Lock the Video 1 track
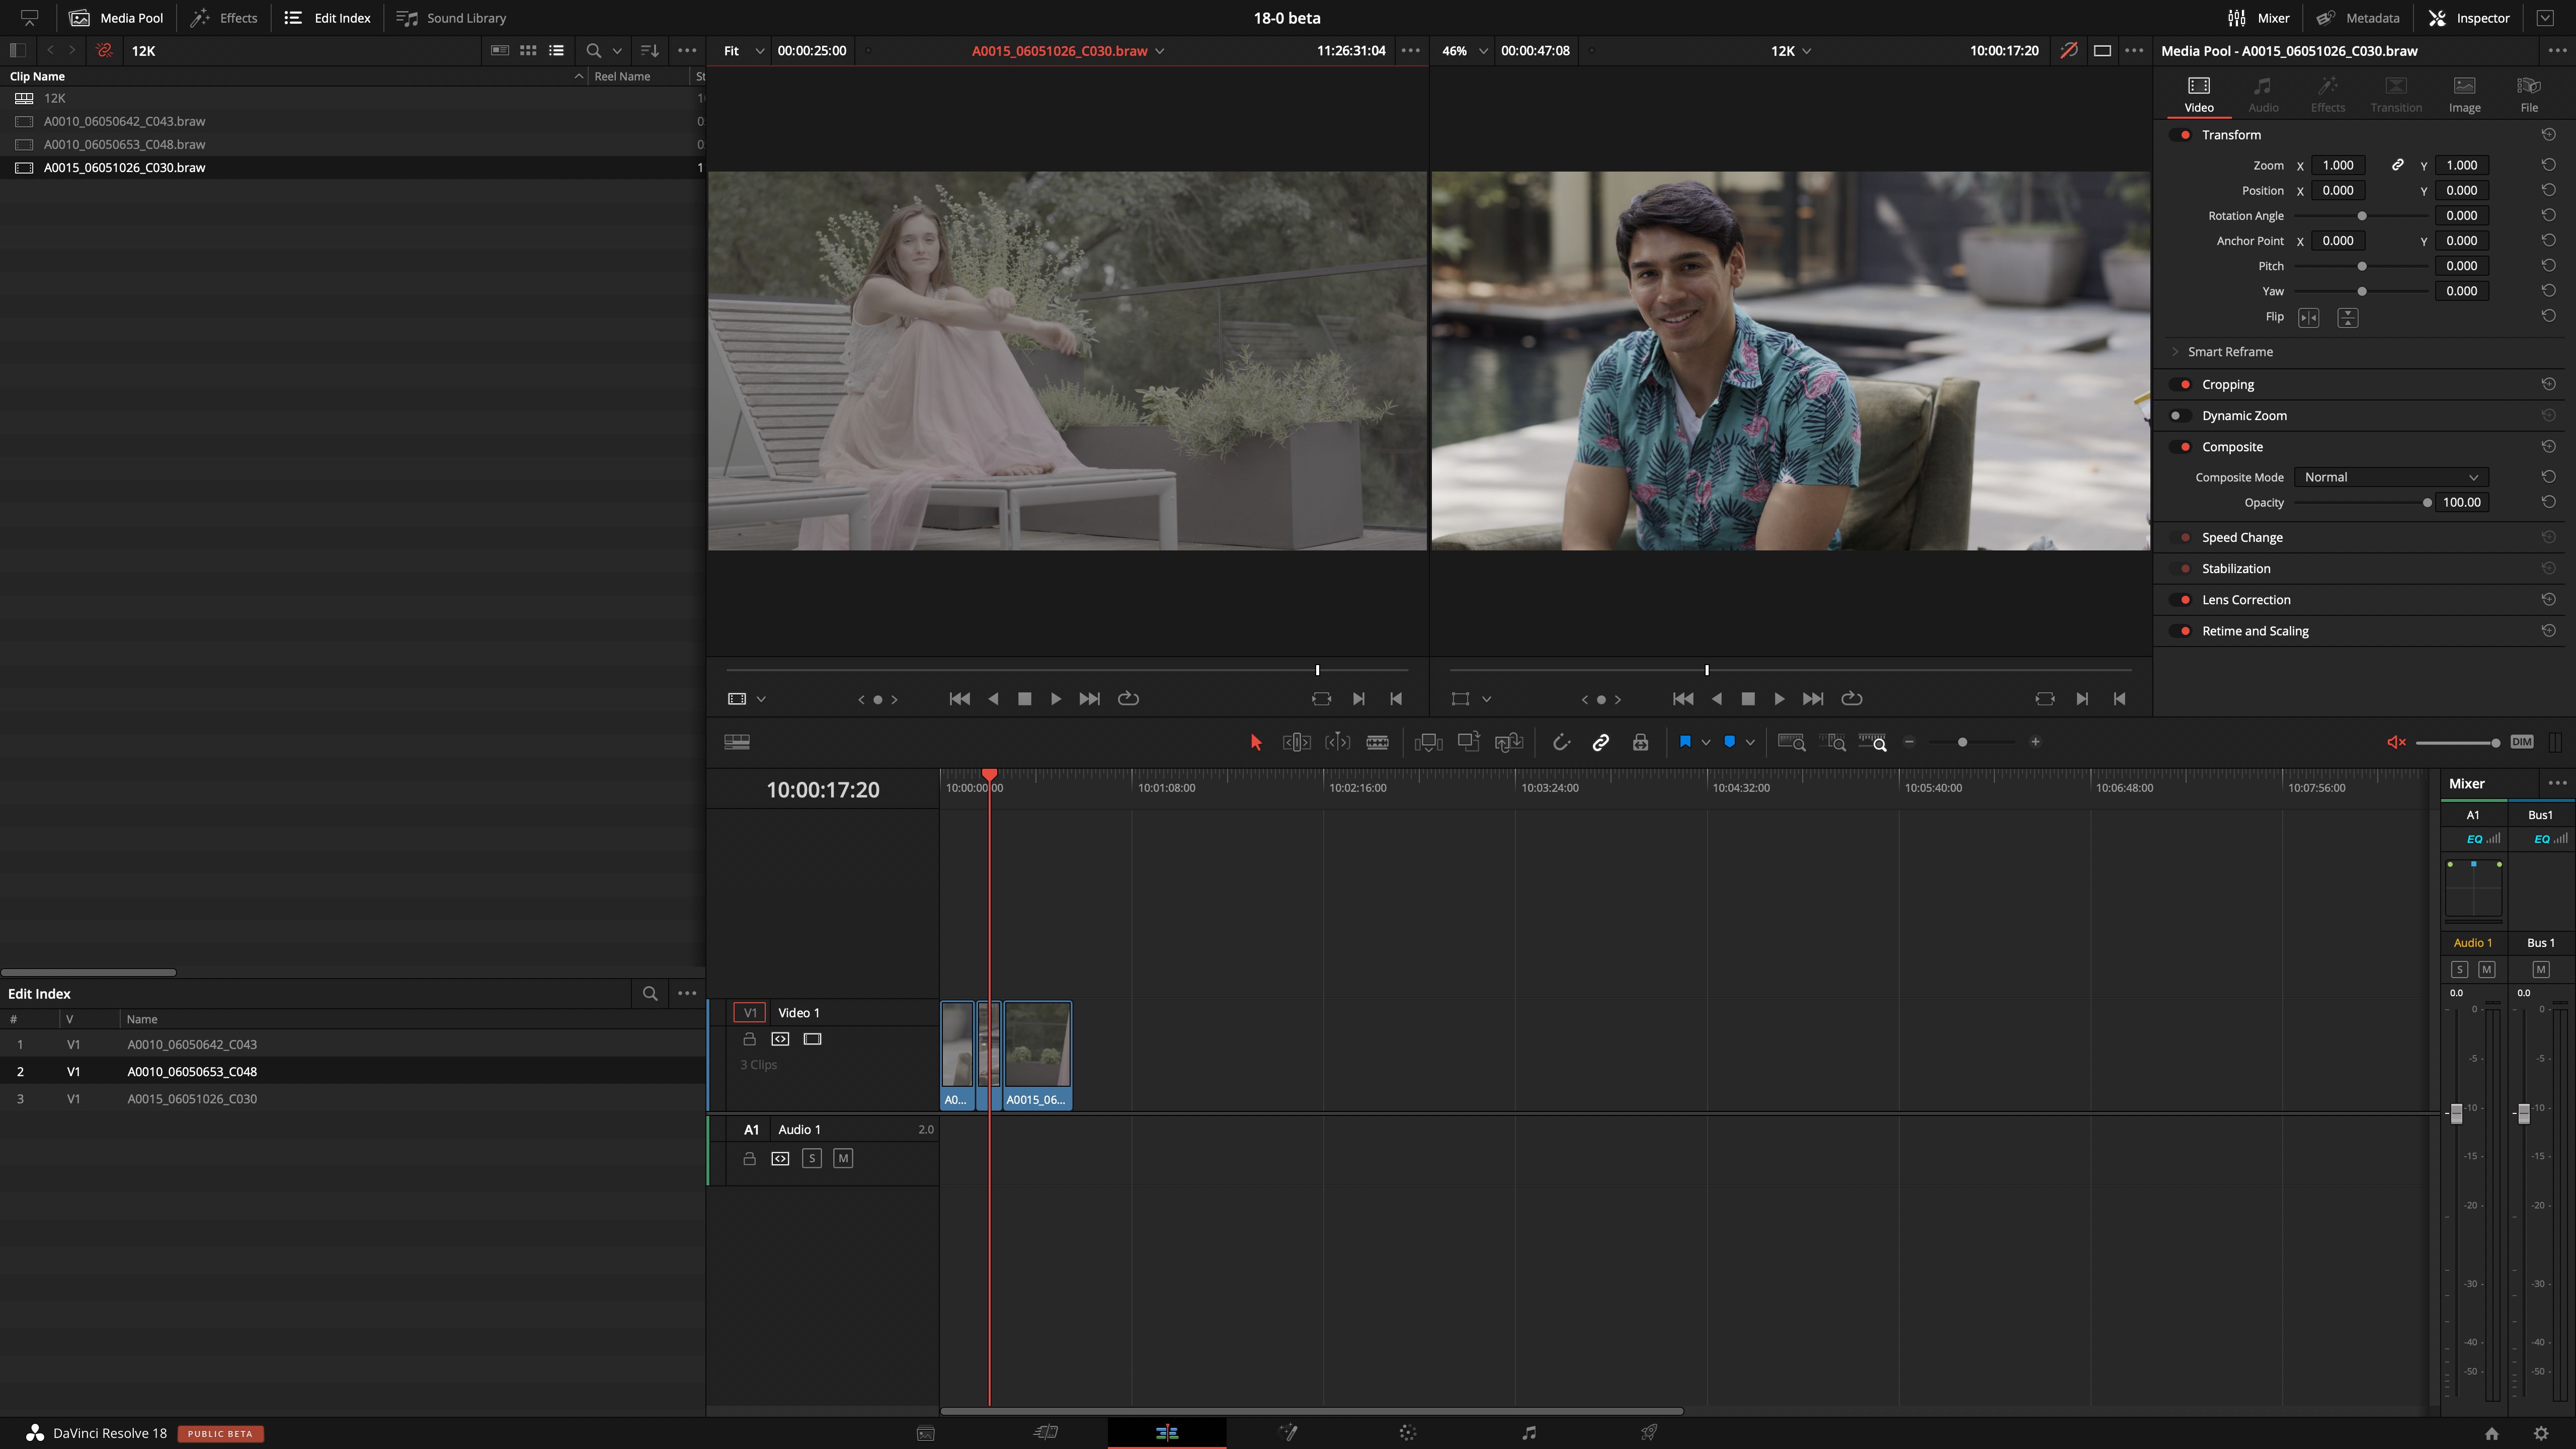Image resolution: width=2576 pixels, height=1449 pixels. pyautogui.click(x=749, y=1039)
